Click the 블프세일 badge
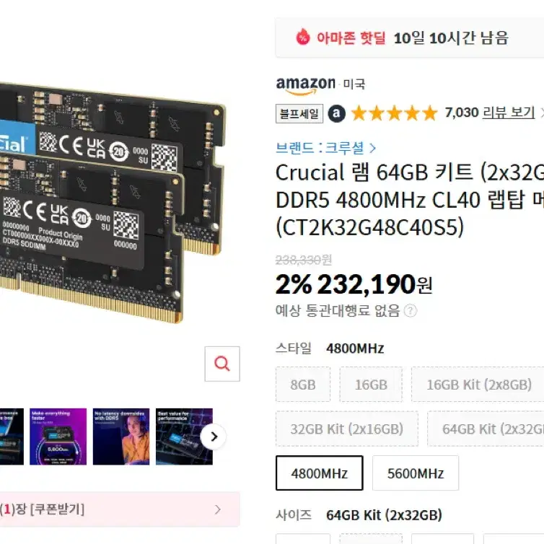The height and width of the screenshot is (544, 544). tap(299, 113)
